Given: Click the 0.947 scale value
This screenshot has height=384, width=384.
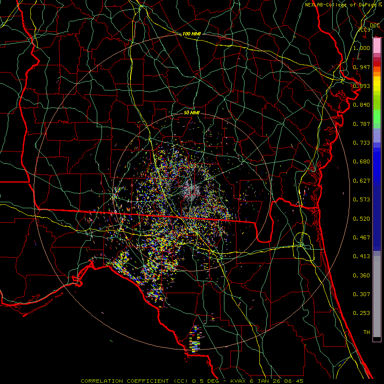Looking at the screenshot, I should coord(361,67).
